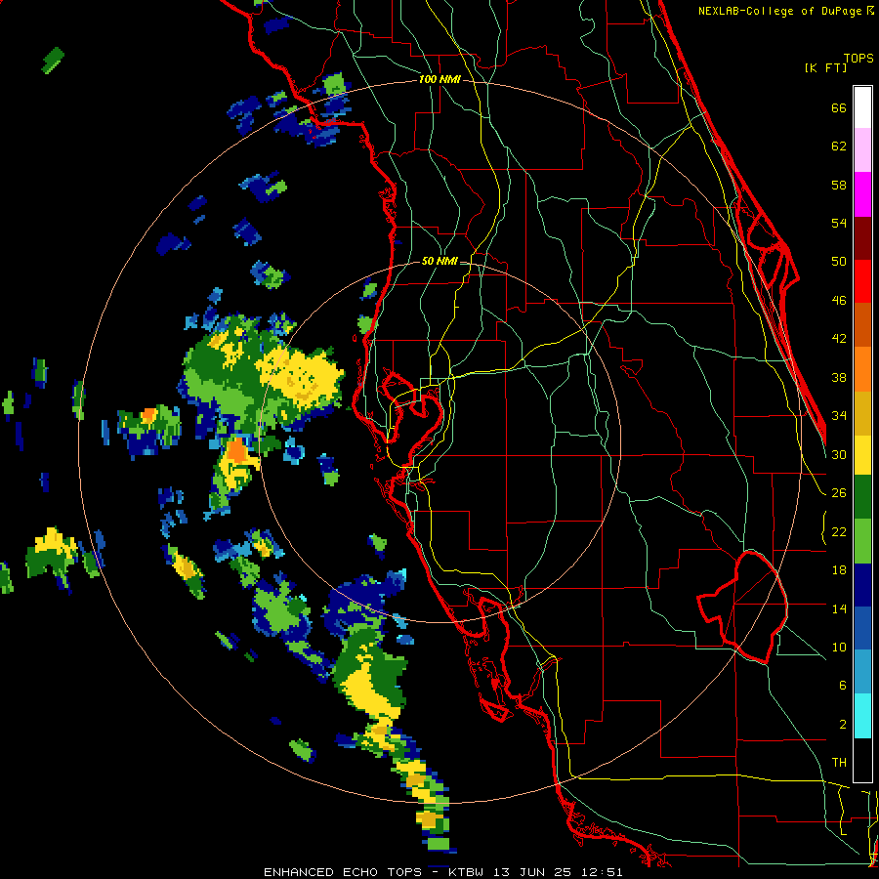
Task: Select the cyan legend swatch
Action: coord(862,716)
